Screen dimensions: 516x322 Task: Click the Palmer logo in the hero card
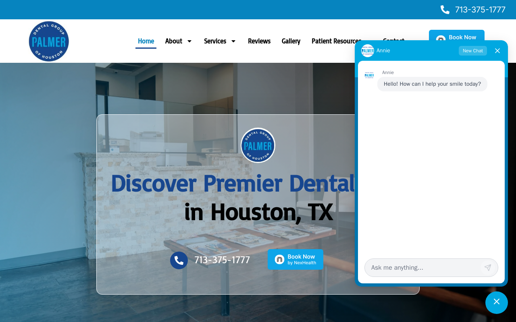tap(258, 145)
